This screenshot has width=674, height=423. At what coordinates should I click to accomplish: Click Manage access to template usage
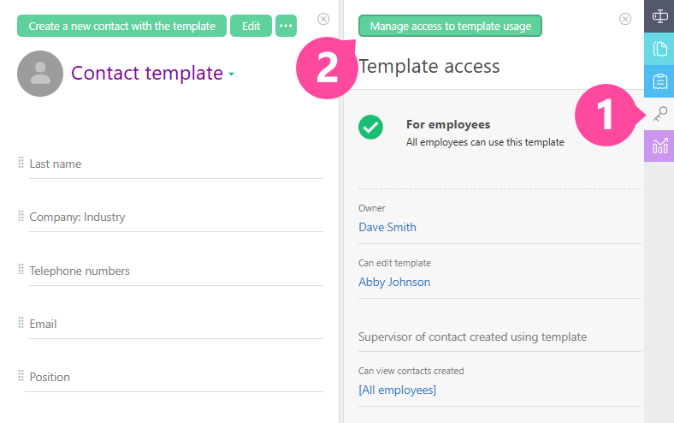(450, 26)
